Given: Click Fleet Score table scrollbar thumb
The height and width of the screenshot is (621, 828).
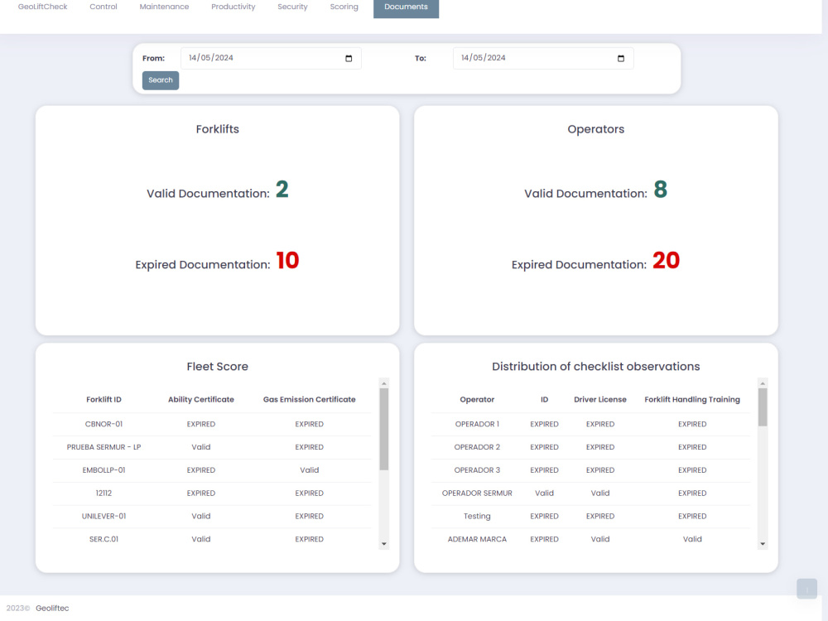Looking at the screenshot, I should 384,429.
